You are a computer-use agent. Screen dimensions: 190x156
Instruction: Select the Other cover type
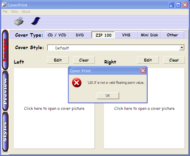[x=172, y=35]
